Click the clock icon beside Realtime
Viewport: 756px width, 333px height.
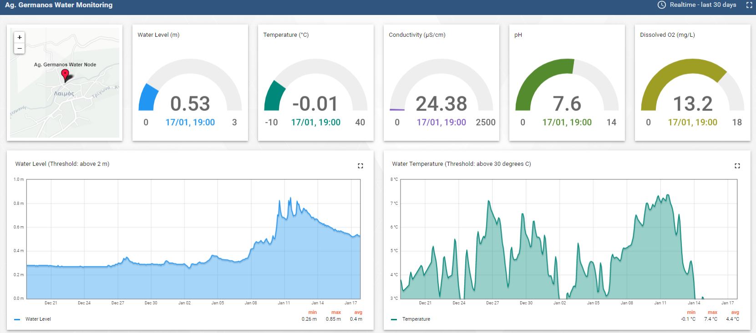[662, 5]
